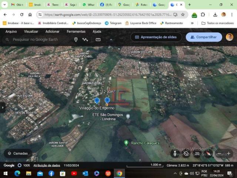Open the Loyverse Back Office bookmark
The image size is (237, 178).
(x=141, y=23)
